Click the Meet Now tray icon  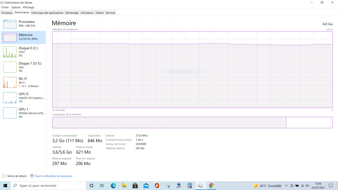click(x=292, y=186)
